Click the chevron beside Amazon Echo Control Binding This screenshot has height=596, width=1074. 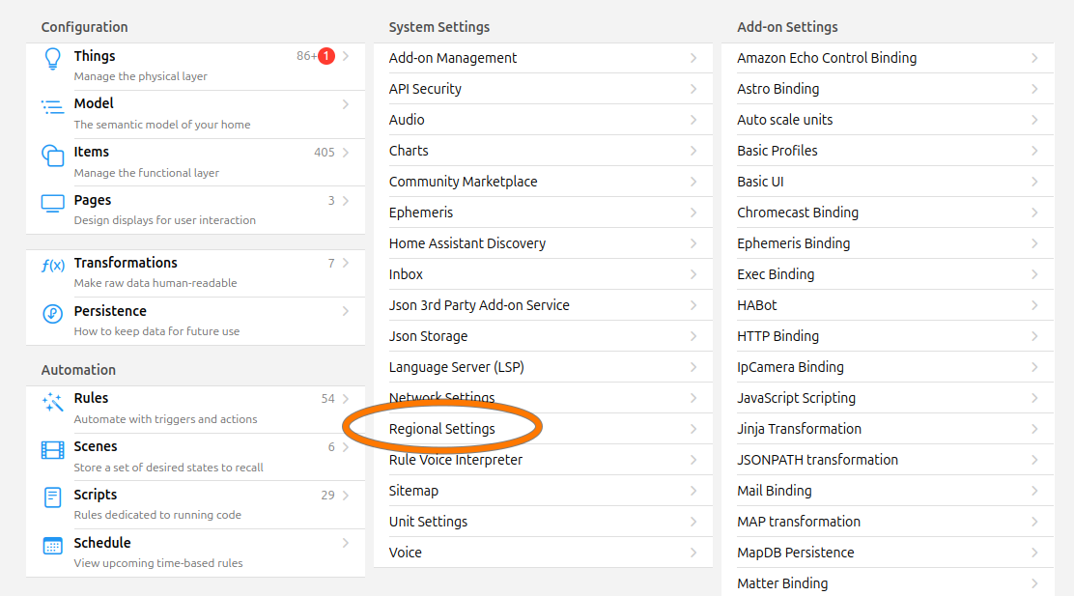point(1034,58)
